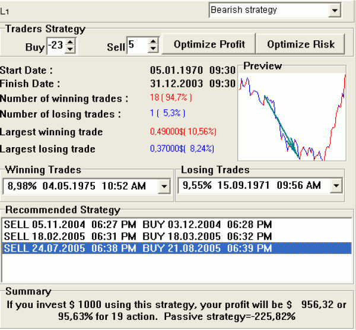Select the SELL 18.02.2005 recommended strategy row
Screen dimensions: 356x330
138,237
